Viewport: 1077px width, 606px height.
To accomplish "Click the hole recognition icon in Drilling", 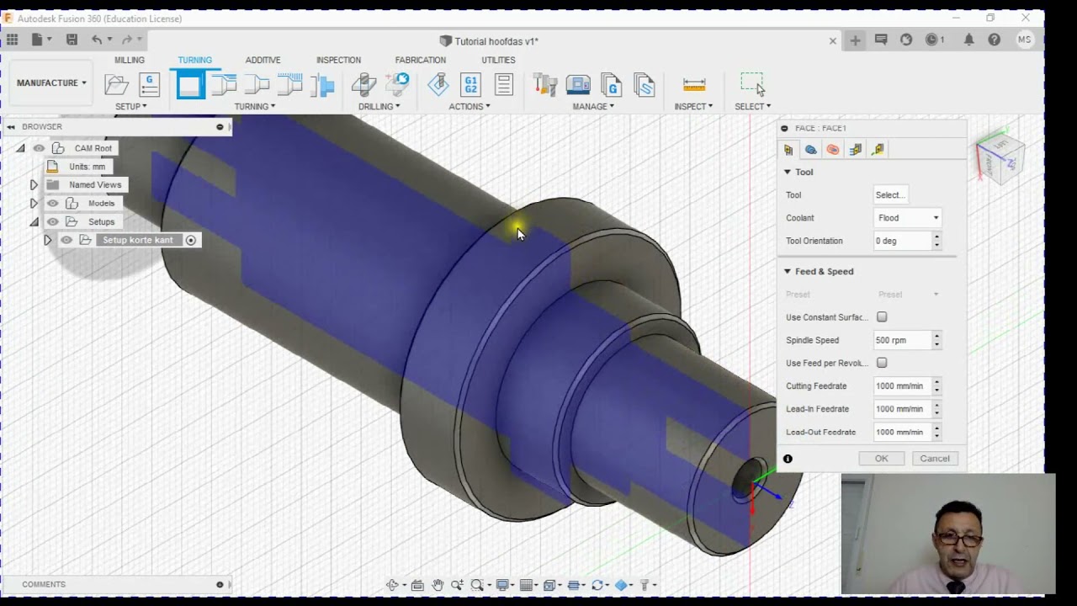I will [x=397, y=84].
